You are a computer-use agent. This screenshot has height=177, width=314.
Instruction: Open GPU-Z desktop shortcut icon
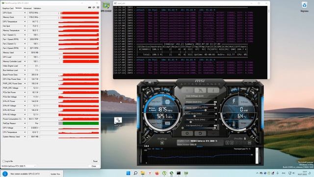pyautogui.click(x=106, y=6)
